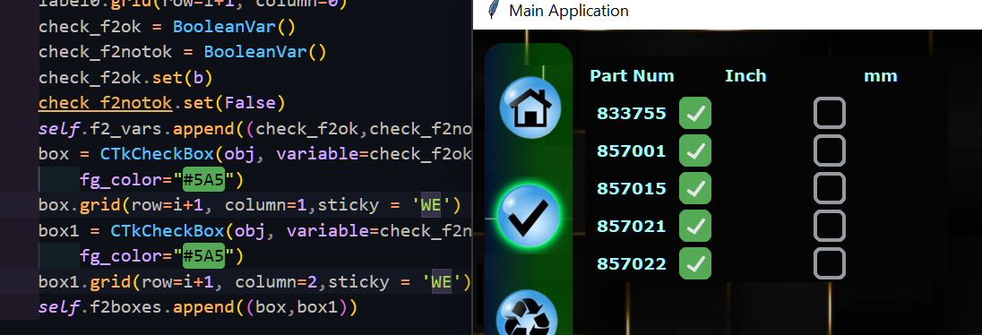The height and width of the screenshot is (335, 982).
Task: Click the box.grid column=1 code line
Action: (x=249, y=205)
